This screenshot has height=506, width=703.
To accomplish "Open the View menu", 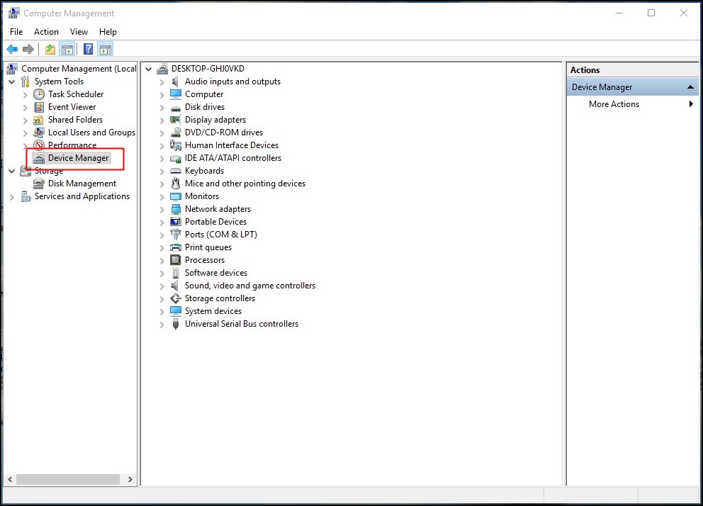I will click(79, 32).
